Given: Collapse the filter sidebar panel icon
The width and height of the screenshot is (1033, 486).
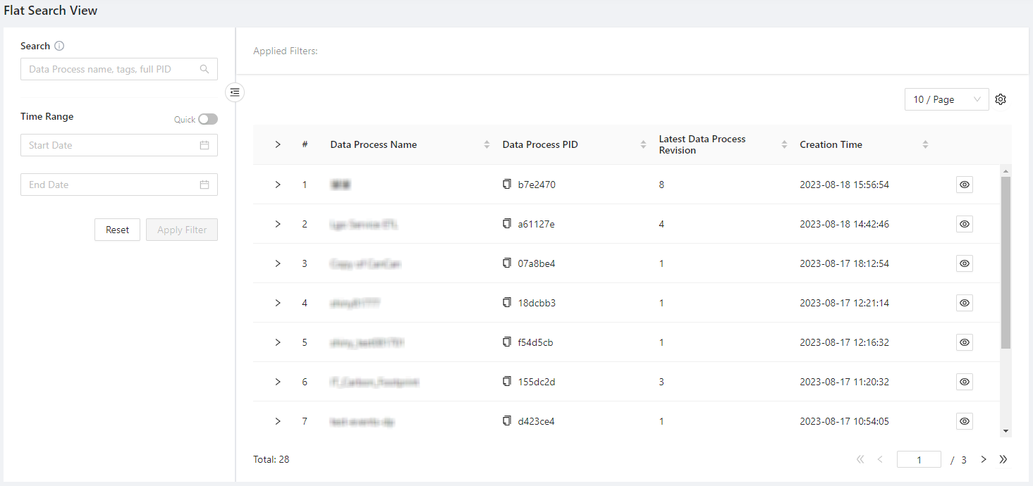Looking at the screenshot, I should tap(235, 92).
